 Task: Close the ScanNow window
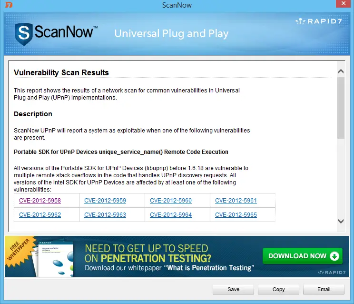point(343,3)
